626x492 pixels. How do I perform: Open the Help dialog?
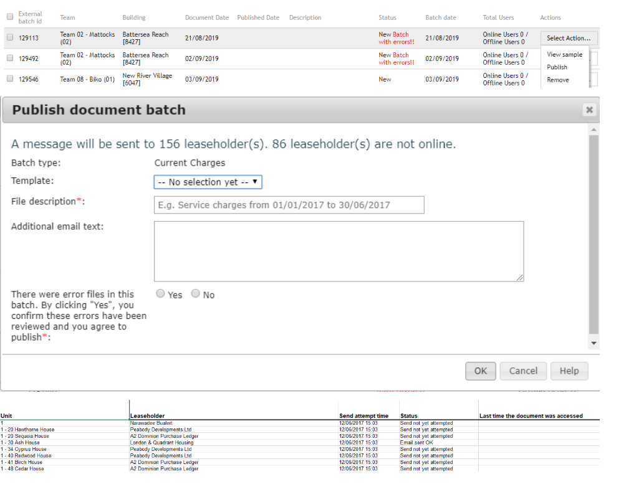(569, 371)
